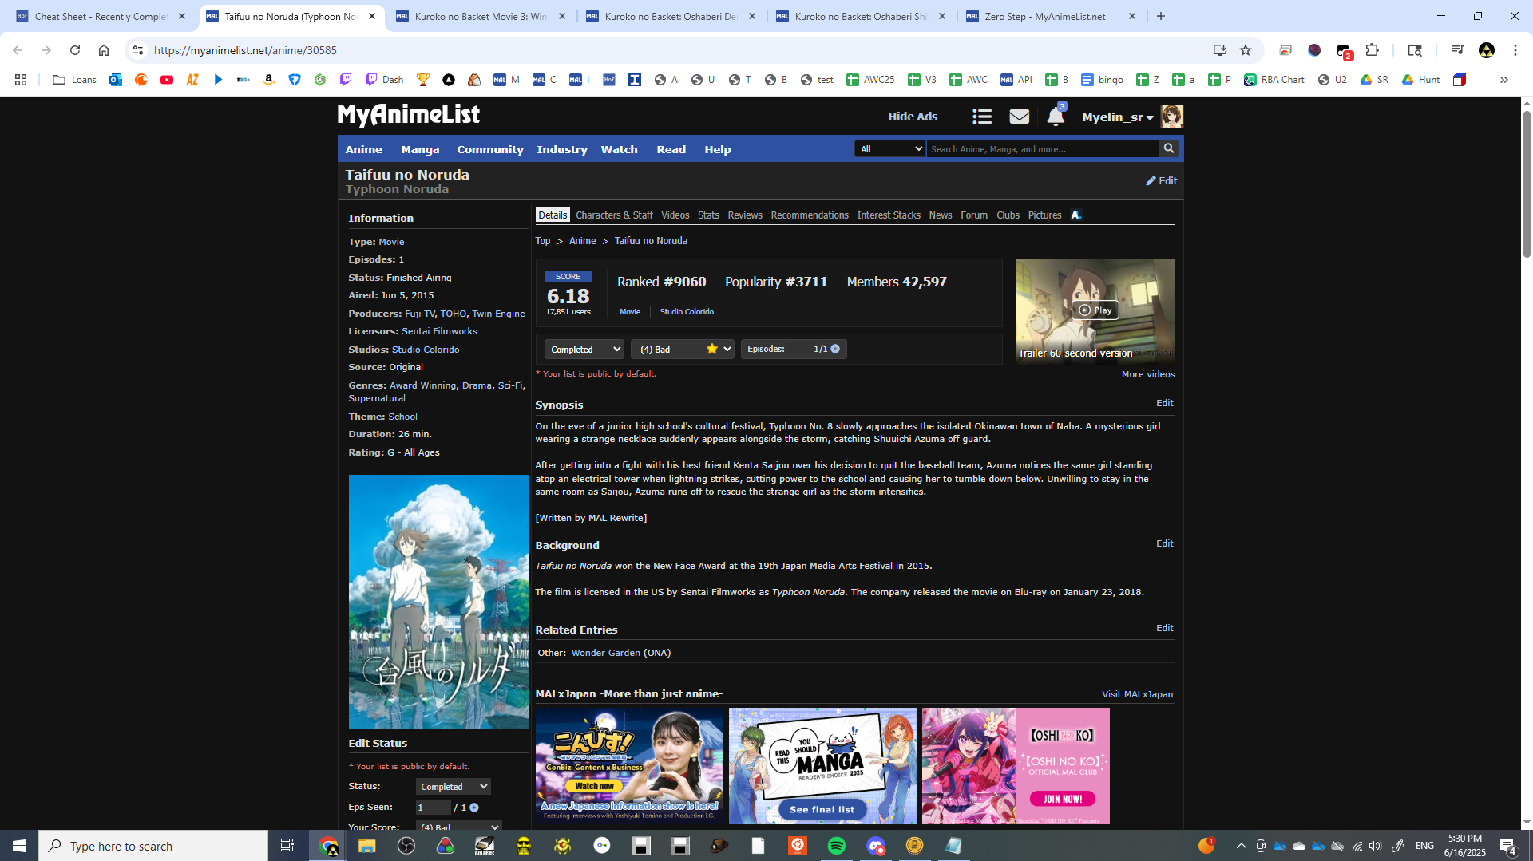The width and height of the screenshot is (1533, 861).
Task: Switch to the Reviews tab
Action: click(x=745, y=215)
